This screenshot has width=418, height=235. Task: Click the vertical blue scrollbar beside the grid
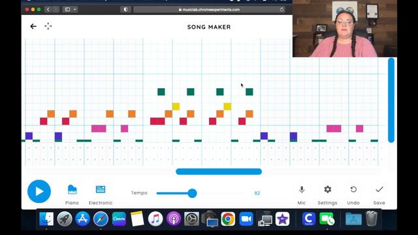[x=391, y=100]
